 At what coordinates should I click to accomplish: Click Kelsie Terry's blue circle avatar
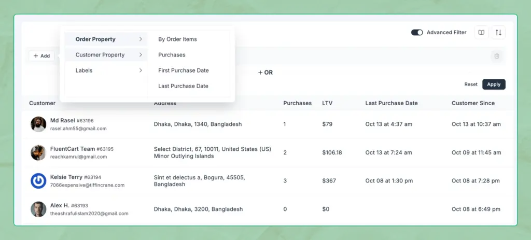[x=38, y=180]
